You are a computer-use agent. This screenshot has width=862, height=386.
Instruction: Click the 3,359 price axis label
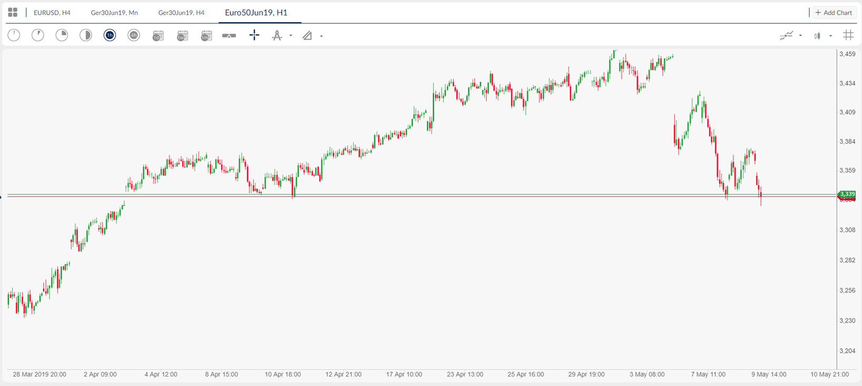[x=847, y=171]
